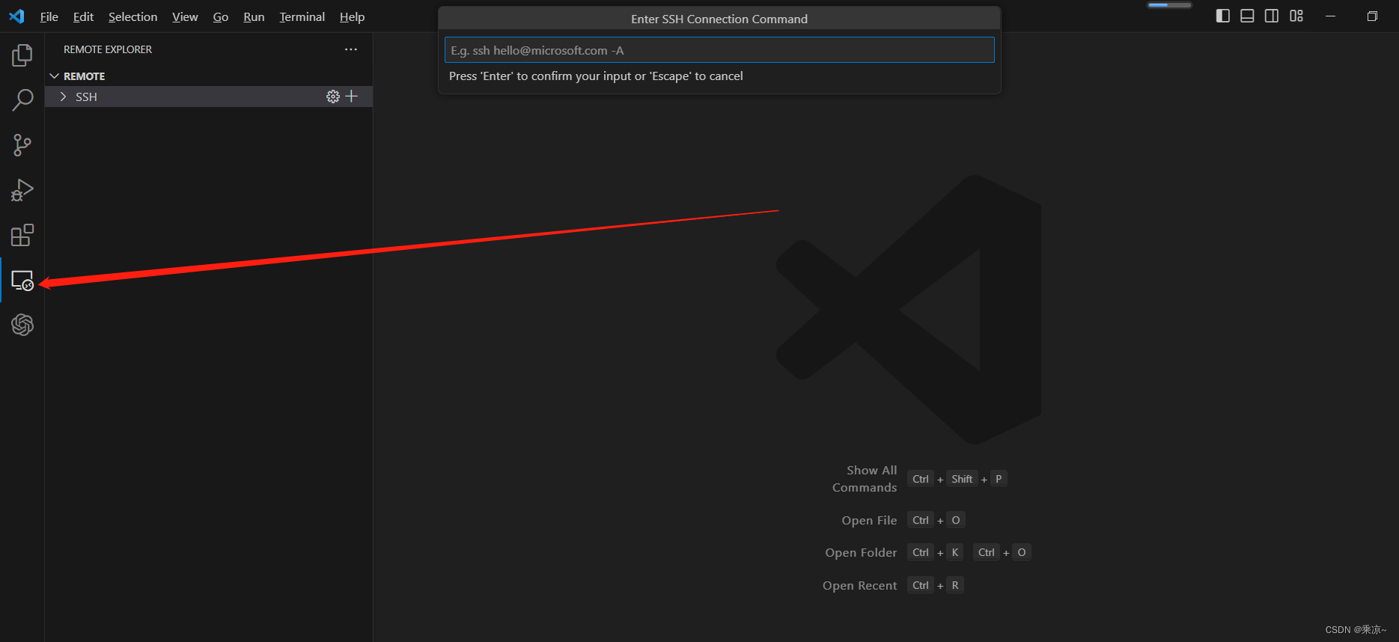Open Remote Explorer more actions ellipsis
The width and height of the screenshot is (1399, 642).
click(351, 49)
